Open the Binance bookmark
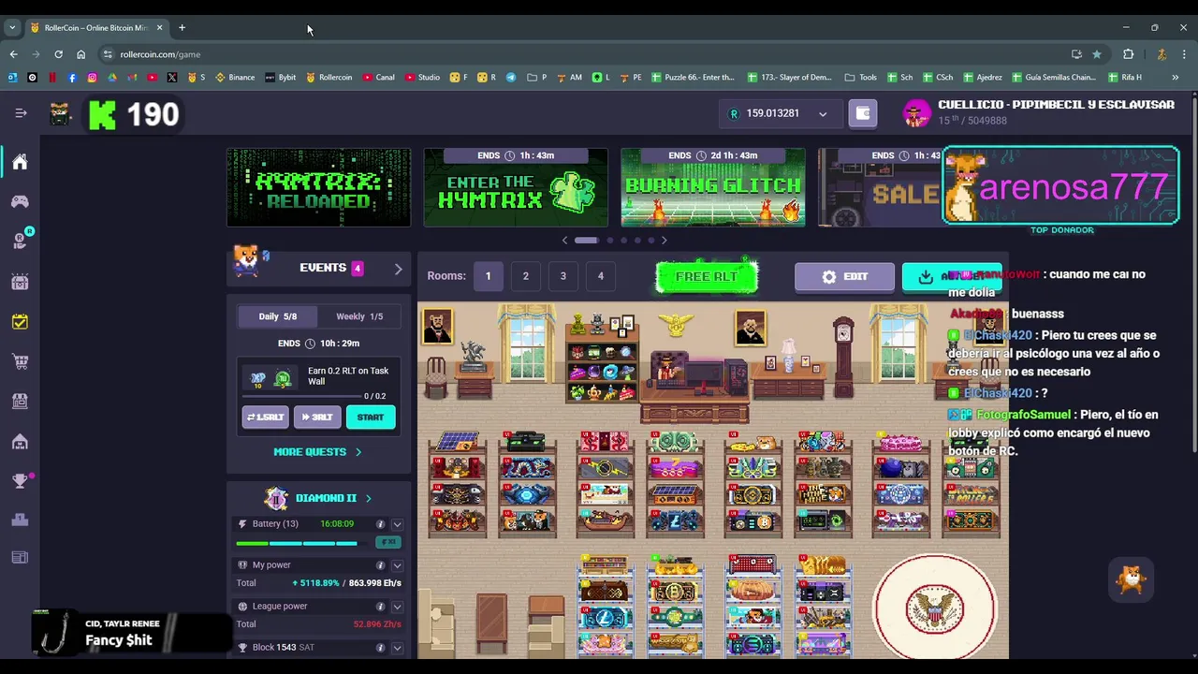The height and width of the screenshot is (674, 1198). (235, 78)
